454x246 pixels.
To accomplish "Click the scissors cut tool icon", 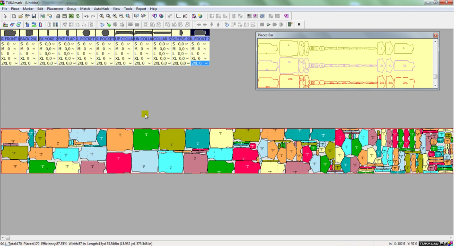I will [x=185, y=16].
